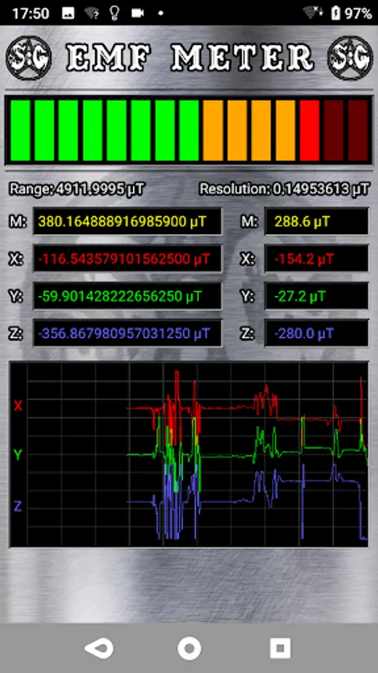
Task: Tap the Wi-Fi question mark notification icon
Action: tap(91, 13)
